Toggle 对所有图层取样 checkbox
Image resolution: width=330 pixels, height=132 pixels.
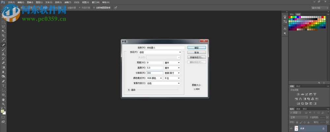[94, 8]
